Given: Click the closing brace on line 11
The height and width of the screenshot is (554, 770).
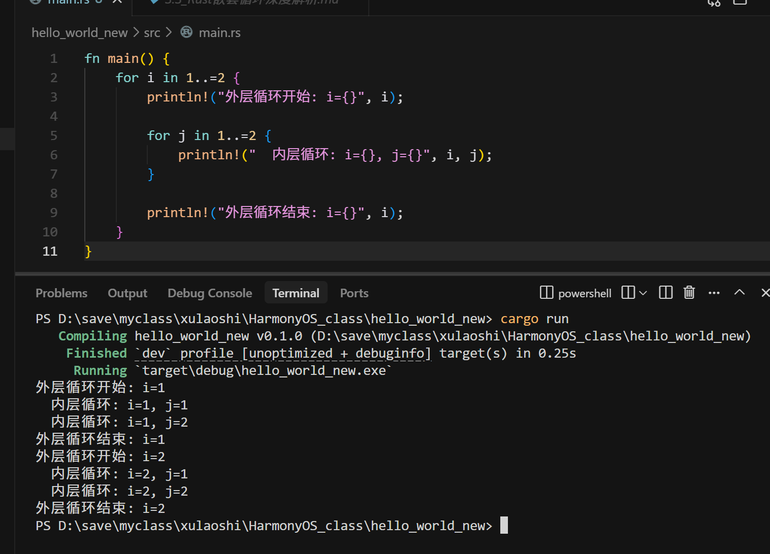Looking at the screenshot, I should pos(88,252).
